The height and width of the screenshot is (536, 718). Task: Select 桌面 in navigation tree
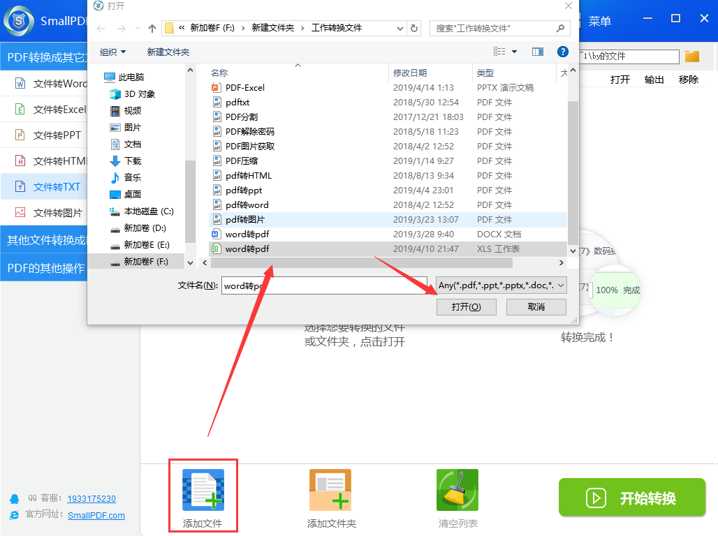[126, 194]
